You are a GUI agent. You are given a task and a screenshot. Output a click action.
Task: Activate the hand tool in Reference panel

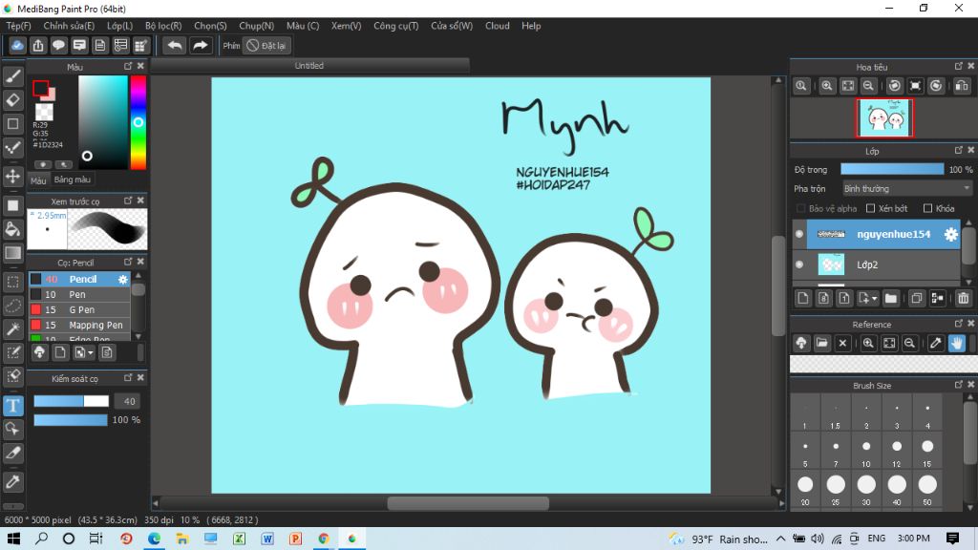957,343
